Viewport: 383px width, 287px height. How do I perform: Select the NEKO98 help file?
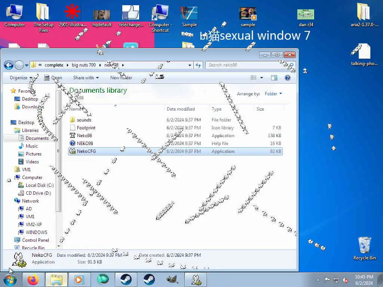pos(175,143)
